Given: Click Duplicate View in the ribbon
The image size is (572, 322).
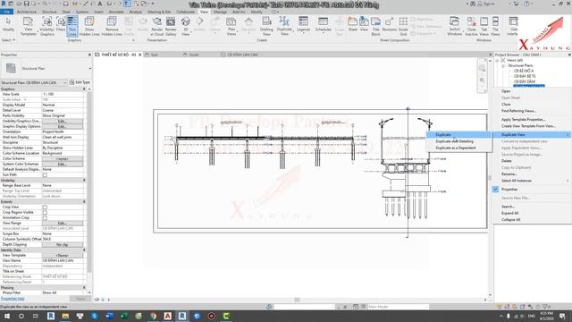Looking at the screenshot, I should tap(284, 26).
